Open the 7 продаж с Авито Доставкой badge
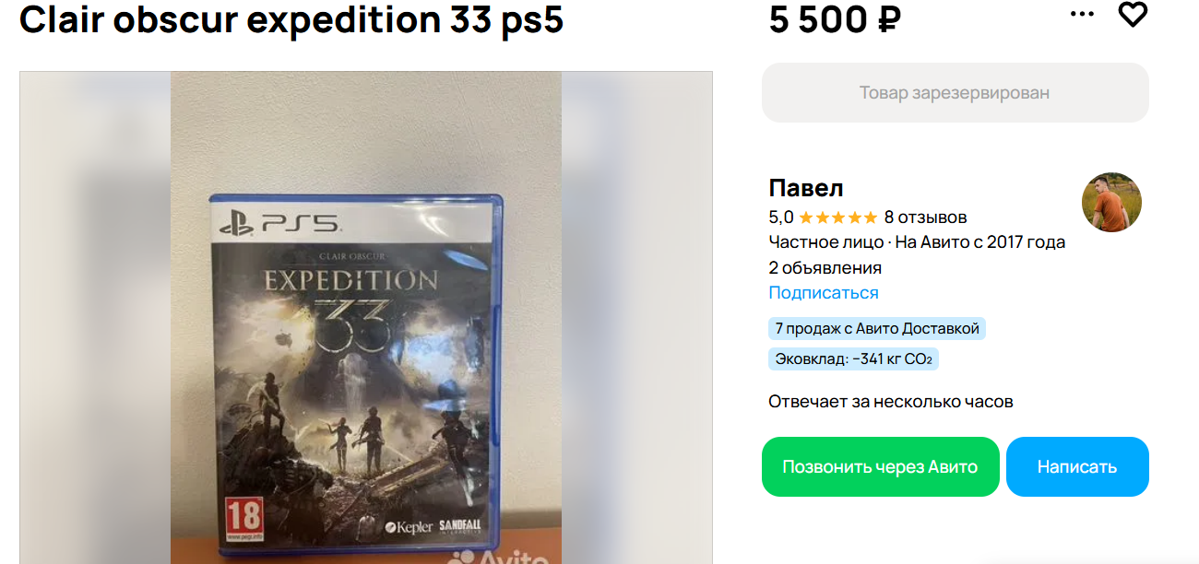The image size is (1199, 564). 877,328
